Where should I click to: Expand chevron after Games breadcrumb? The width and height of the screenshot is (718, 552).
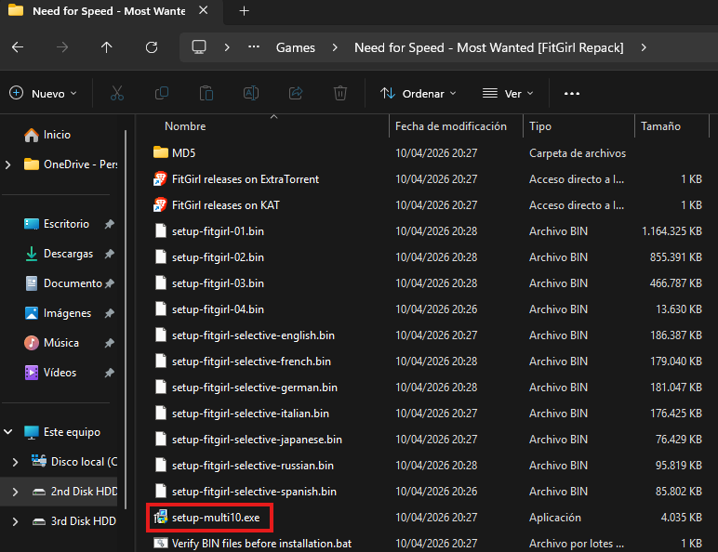click(x=335, y=47)
